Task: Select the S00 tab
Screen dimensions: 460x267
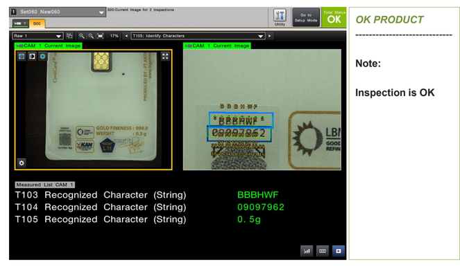Action: (37, 24)
